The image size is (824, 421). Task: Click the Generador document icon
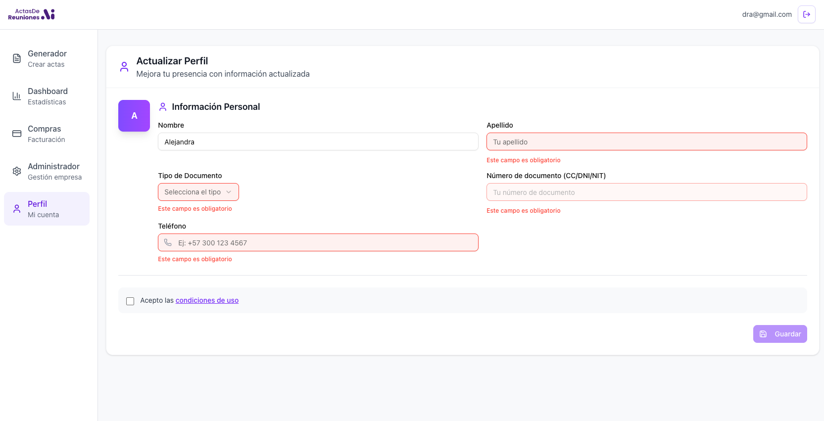click(17, 58)
